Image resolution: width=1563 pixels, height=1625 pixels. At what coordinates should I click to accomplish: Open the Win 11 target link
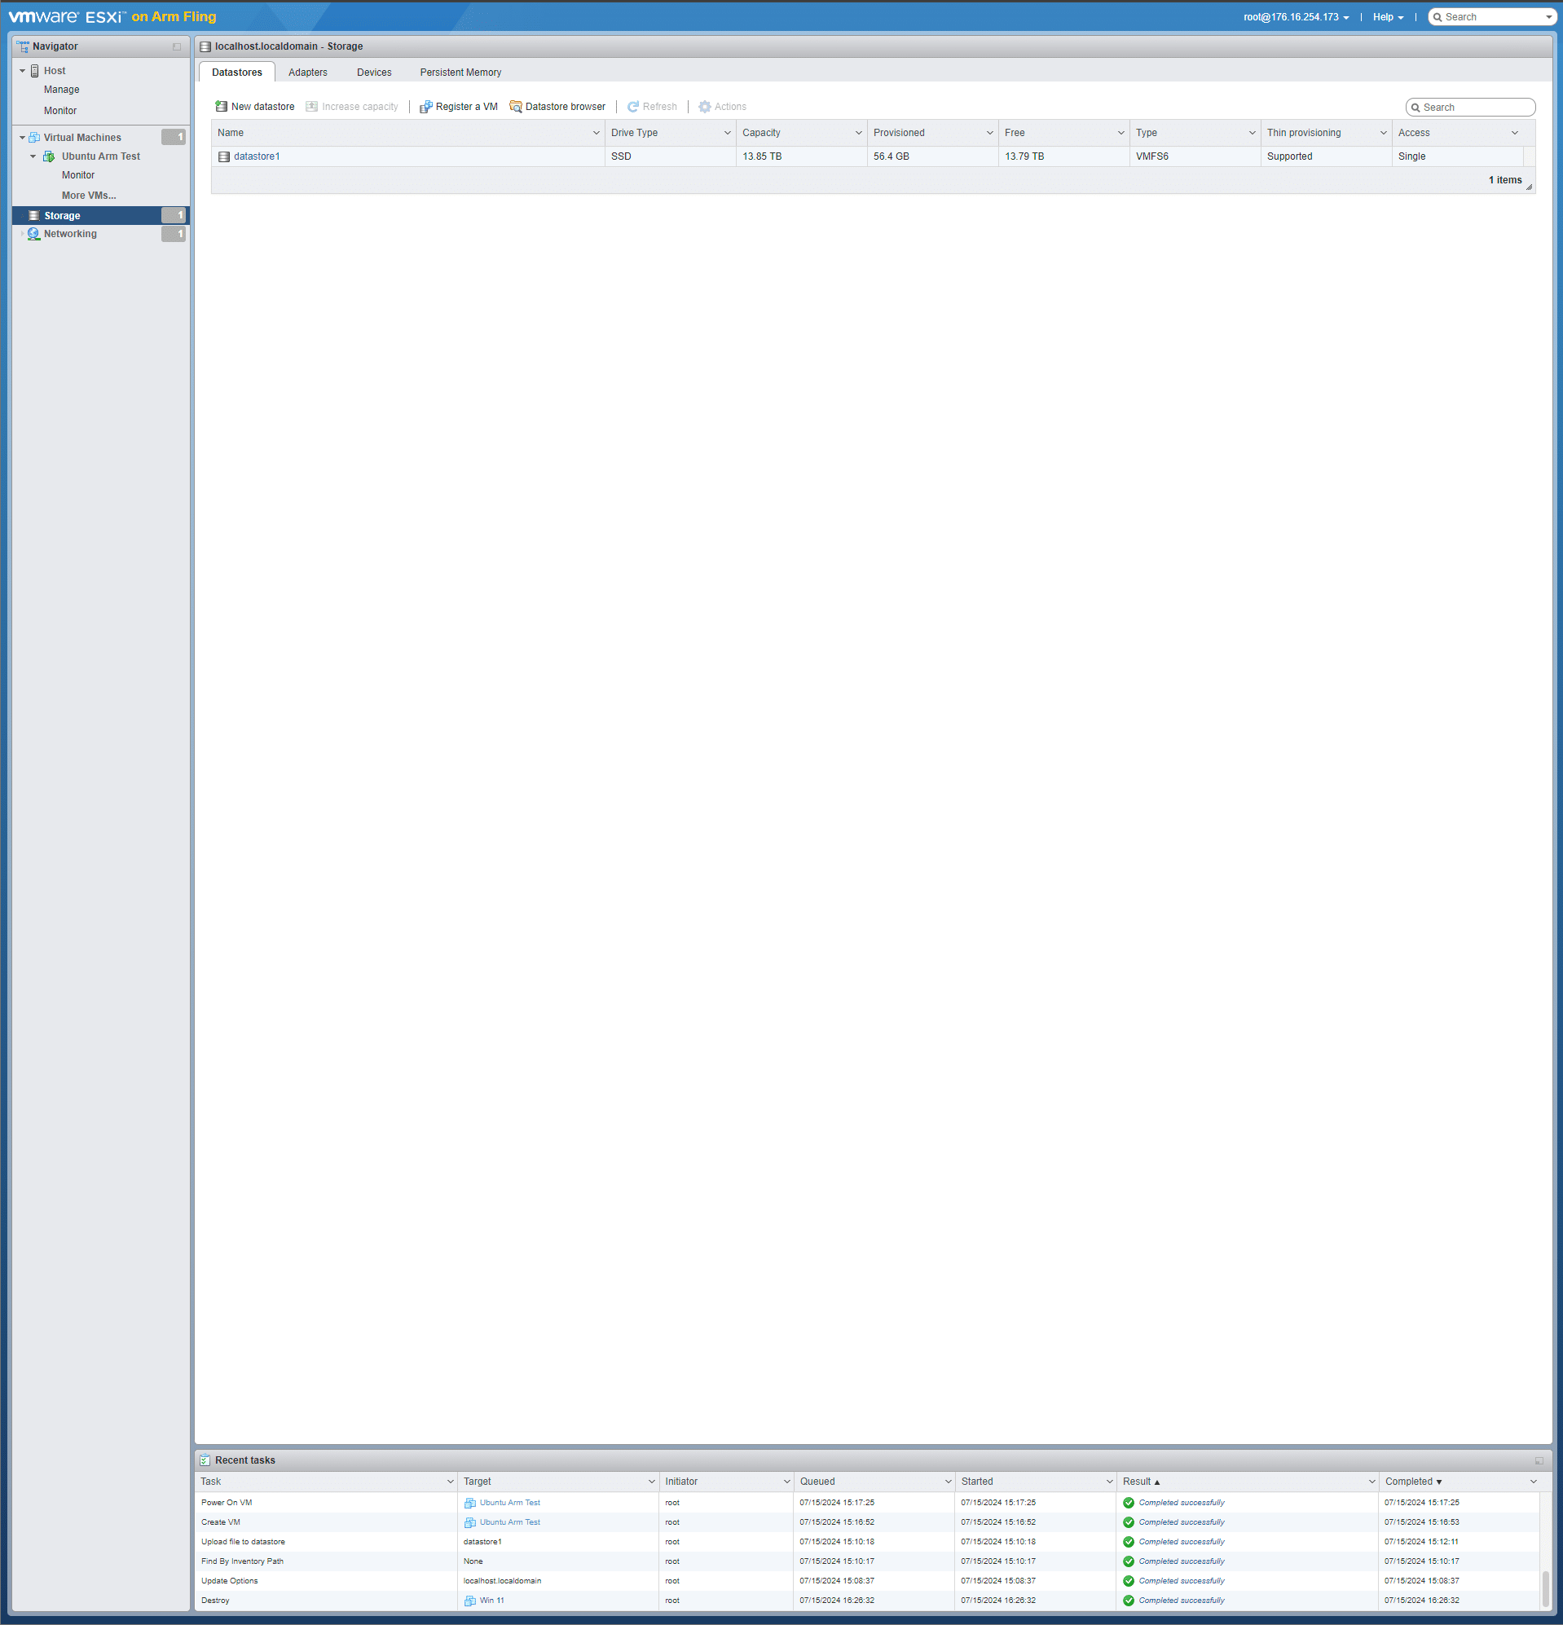[491, 1601]
